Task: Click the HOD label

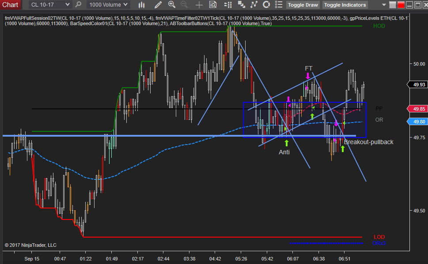Action: click(379, 26)
